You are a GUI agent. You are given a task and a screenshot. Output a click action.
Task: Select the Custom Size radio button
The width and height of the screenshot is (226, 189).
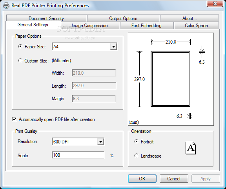[20, 61]
